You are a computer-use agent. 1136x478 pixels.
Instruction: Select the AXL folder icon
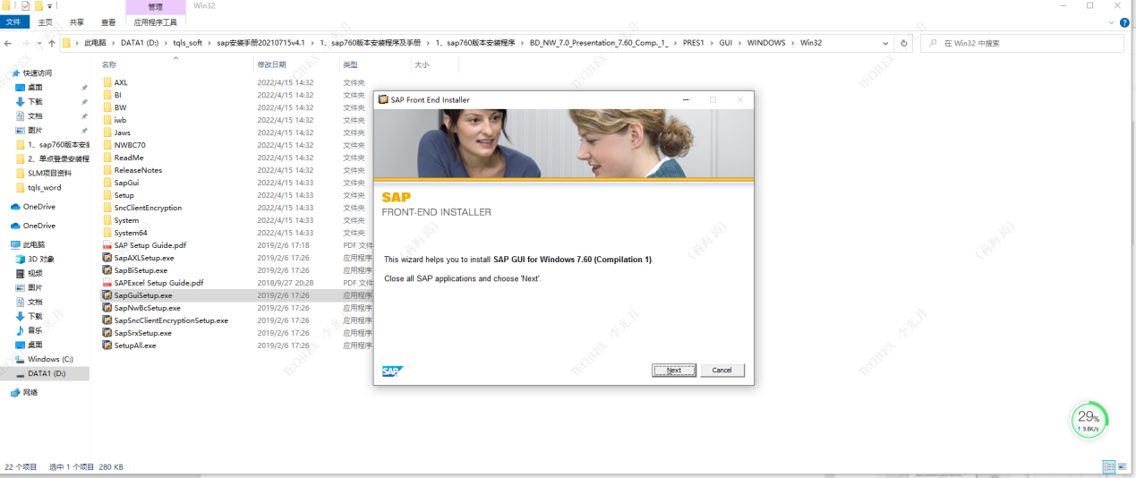pyautogui.click(x=107, y=82)
